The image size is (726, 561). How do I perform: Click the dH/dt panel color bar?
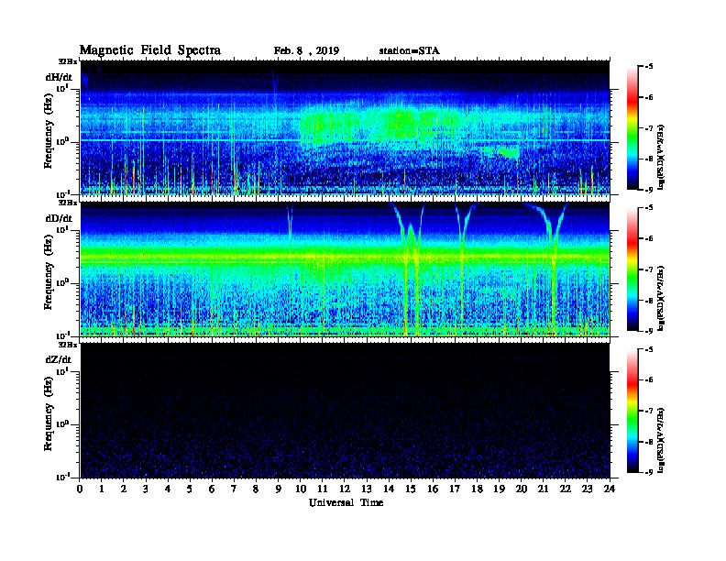click(632, 127)
